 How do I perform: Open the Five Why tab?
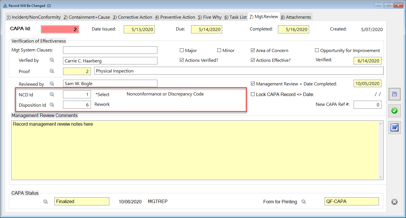coord(210,17)
